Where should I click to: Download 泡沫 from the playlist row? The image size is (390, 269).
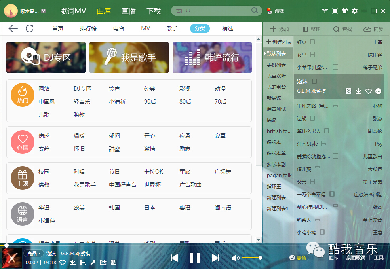click(x=358, y=91)
